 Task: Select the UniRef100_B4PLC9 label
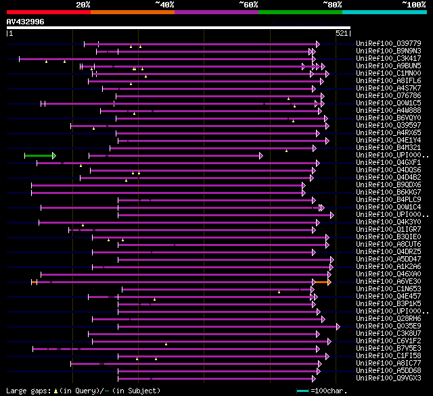[388, 199]
